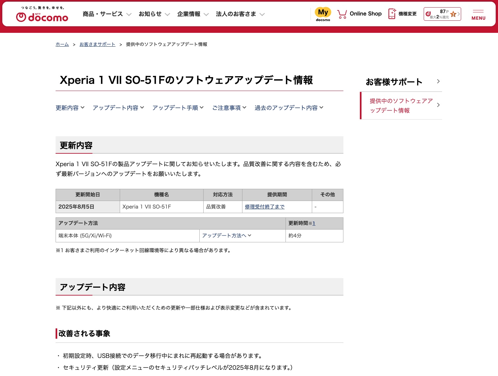Expand 法人のお客さま dropdown menu
498x376 pixels.
point(240,14)
